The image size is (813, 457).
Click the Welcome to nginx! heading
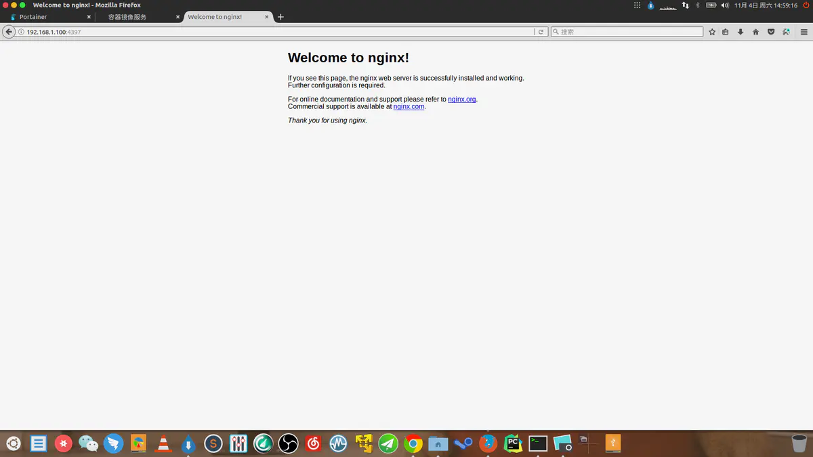pos(348,58)
